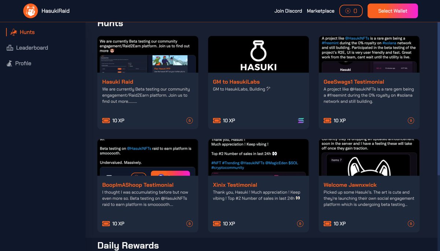
Task: Click the Daily Rewards heading
Action: tap(128, 245)
